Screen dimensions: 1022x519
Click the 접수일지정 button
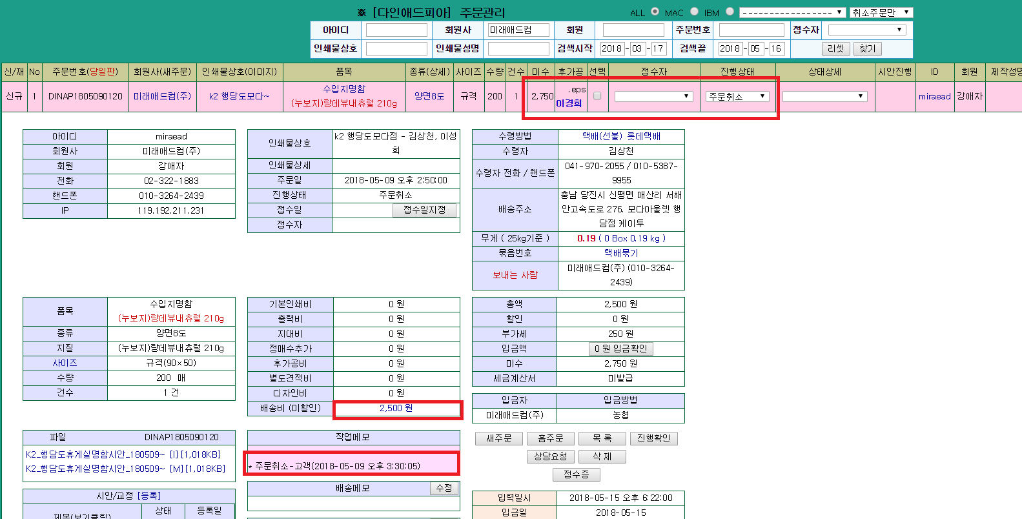424,210
